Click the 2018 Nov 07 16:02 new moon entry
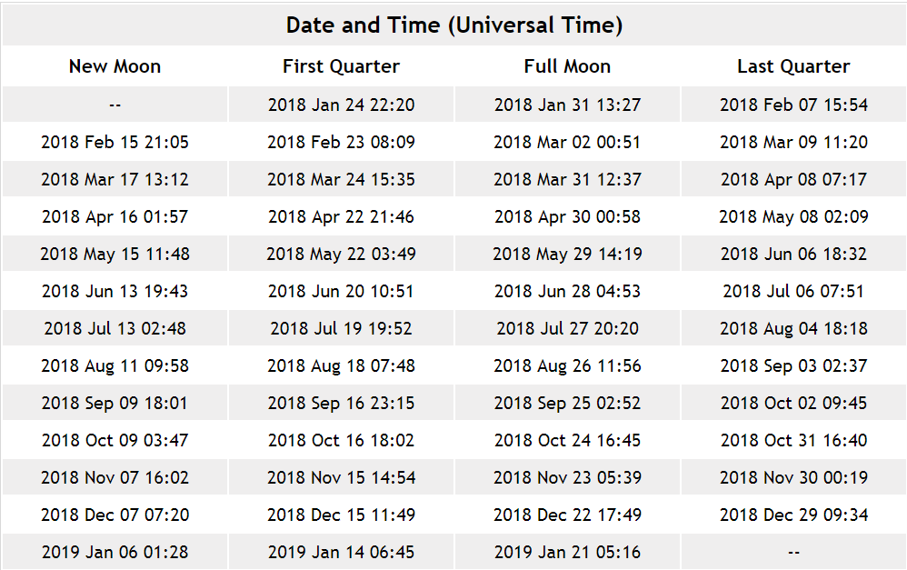 click(115, 478)
